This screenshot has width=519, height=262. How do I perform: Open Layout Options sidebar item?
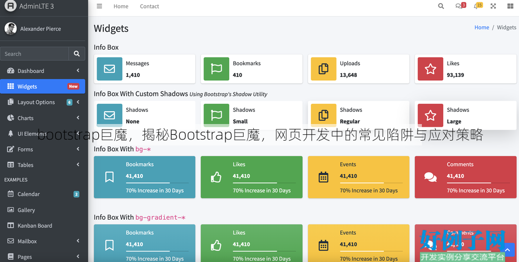(42, 102)
